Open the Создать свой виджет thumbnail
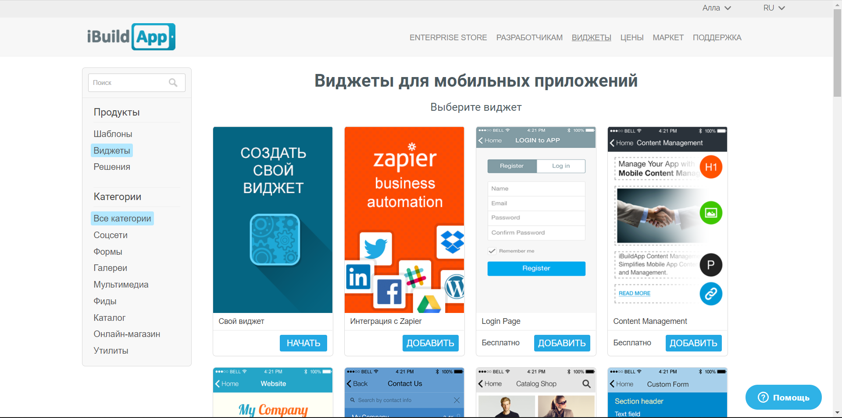 (273, 220)
